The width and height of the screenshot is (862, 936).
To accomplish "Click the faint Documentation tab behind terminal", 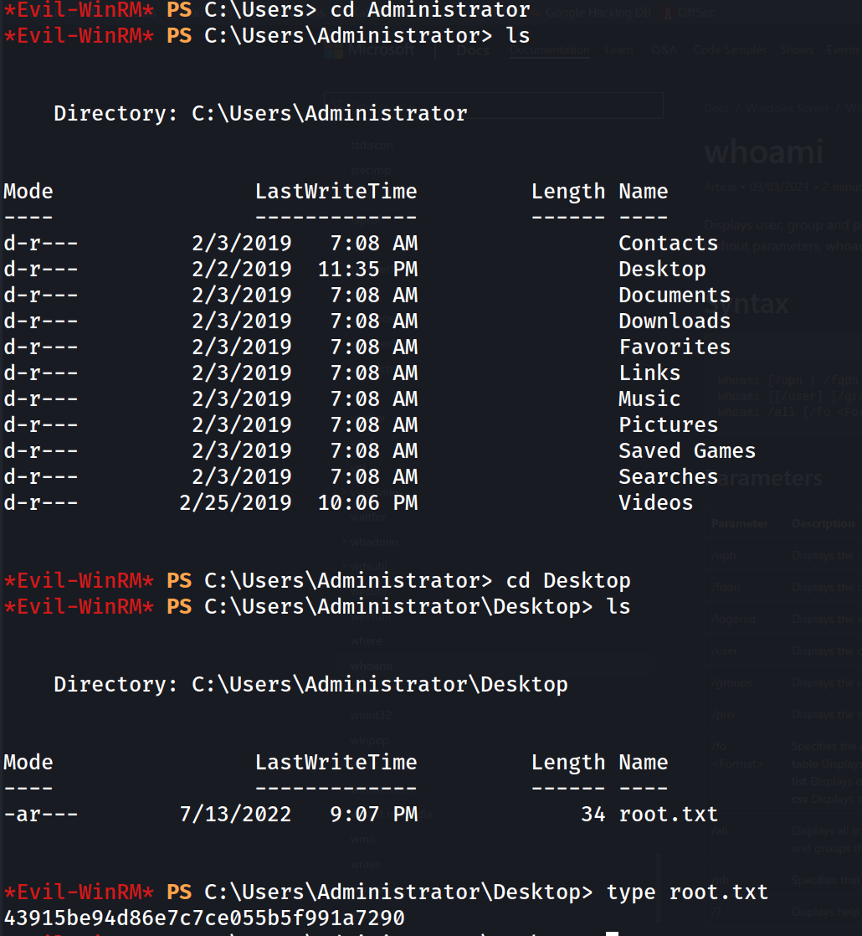I will (x=549, y=50).
